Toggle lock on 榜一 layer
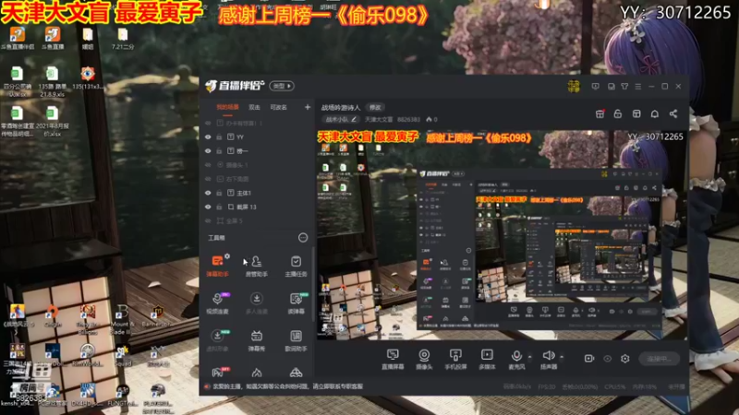The height and width of the screenshot is (415, 739). pos(219,151)
